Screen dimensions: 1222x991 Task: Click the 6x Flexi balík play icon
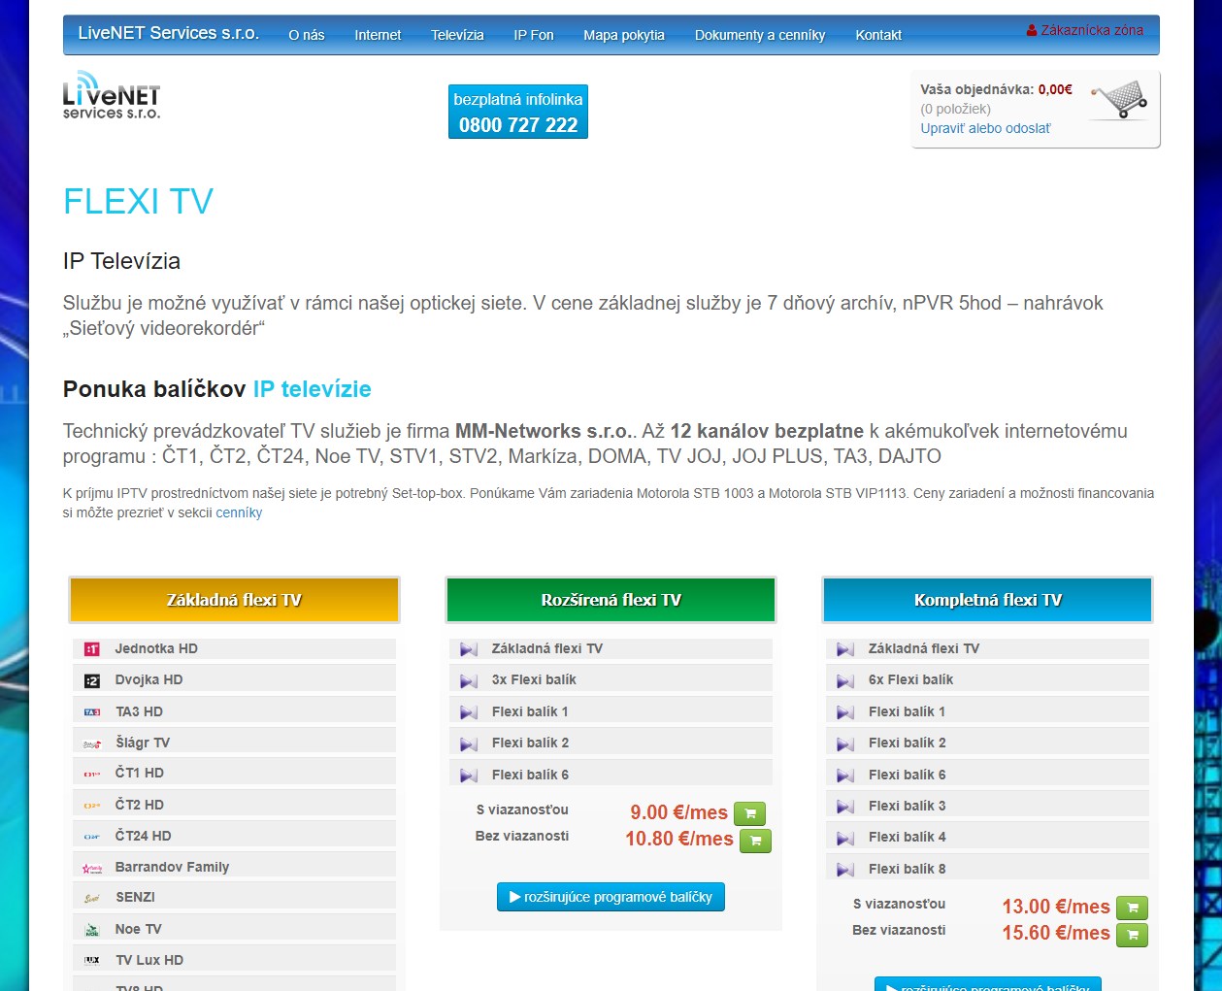845,681
